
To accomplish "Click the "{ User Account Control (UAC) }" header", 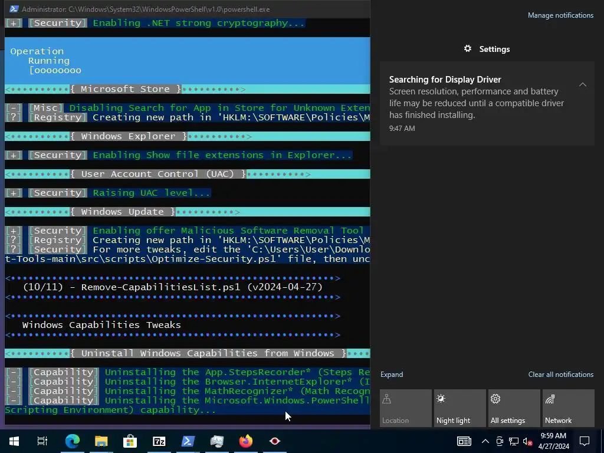I will point(158,174).
